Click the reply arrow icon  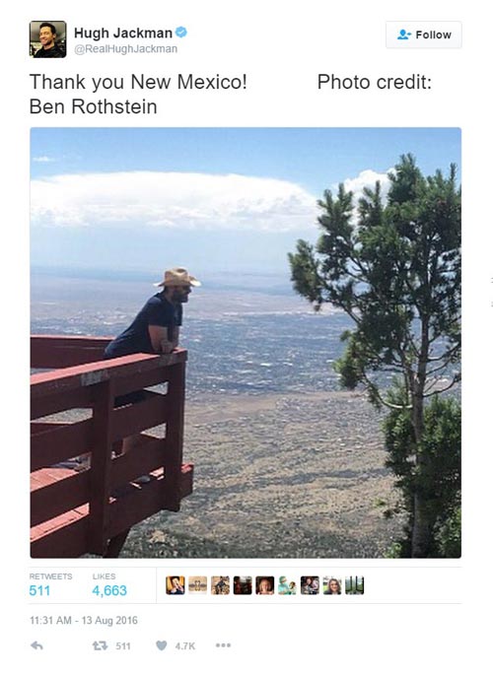point(37,645)
